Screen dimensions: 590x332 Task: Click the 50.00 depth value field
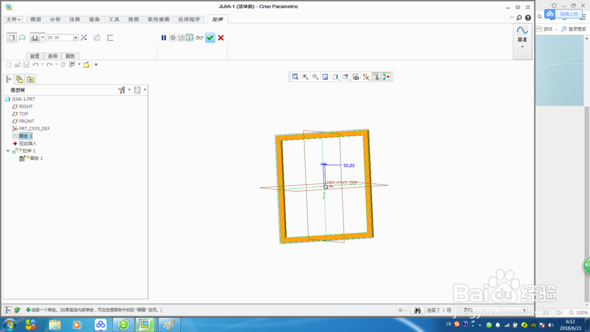(x=60, y=38)
